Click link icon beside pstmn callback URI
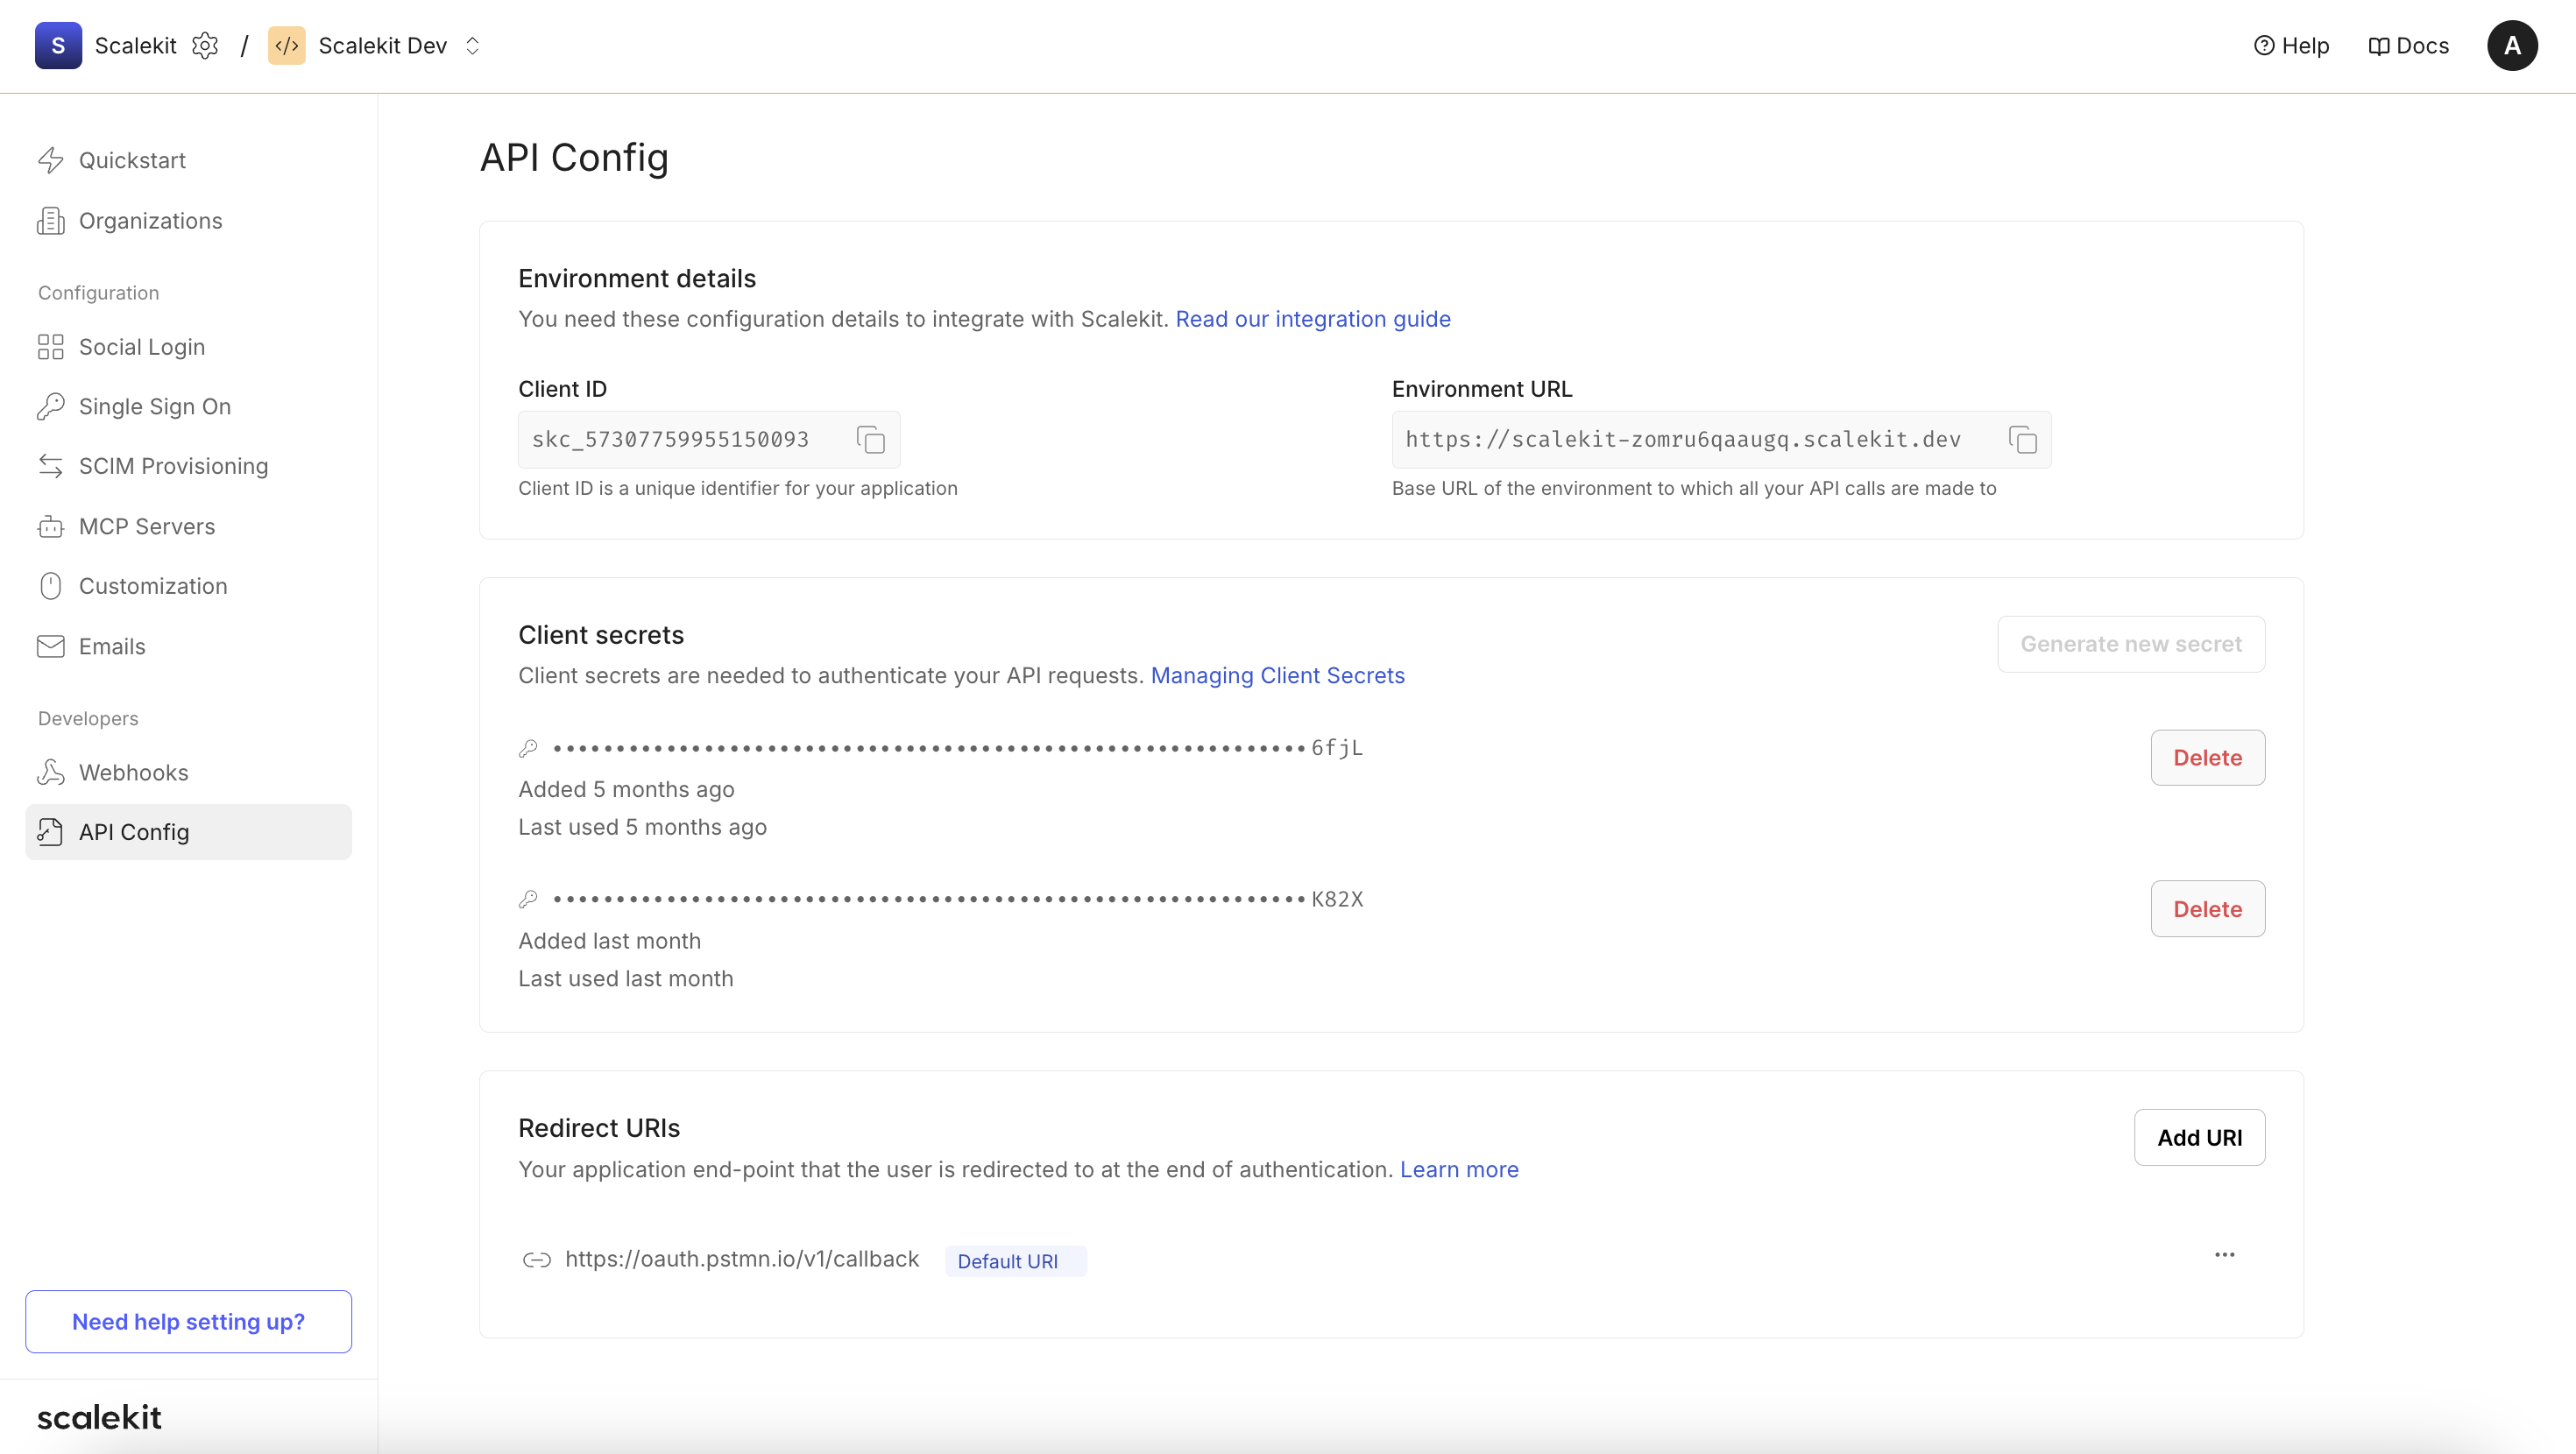Viewport: 2576px width, 1454px height. pos(537,1260)
